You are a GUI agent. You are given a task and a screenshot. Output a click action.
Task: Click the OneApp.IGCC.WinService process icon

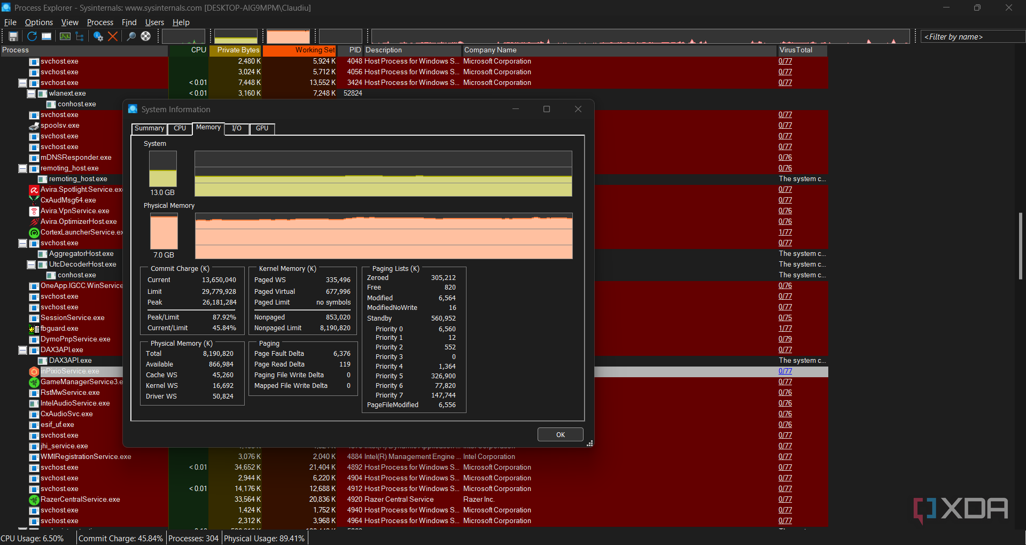34,286
